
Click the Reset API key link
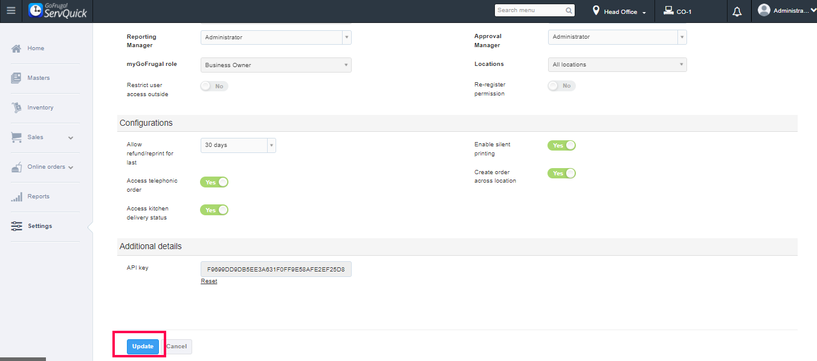click(209, 281)
